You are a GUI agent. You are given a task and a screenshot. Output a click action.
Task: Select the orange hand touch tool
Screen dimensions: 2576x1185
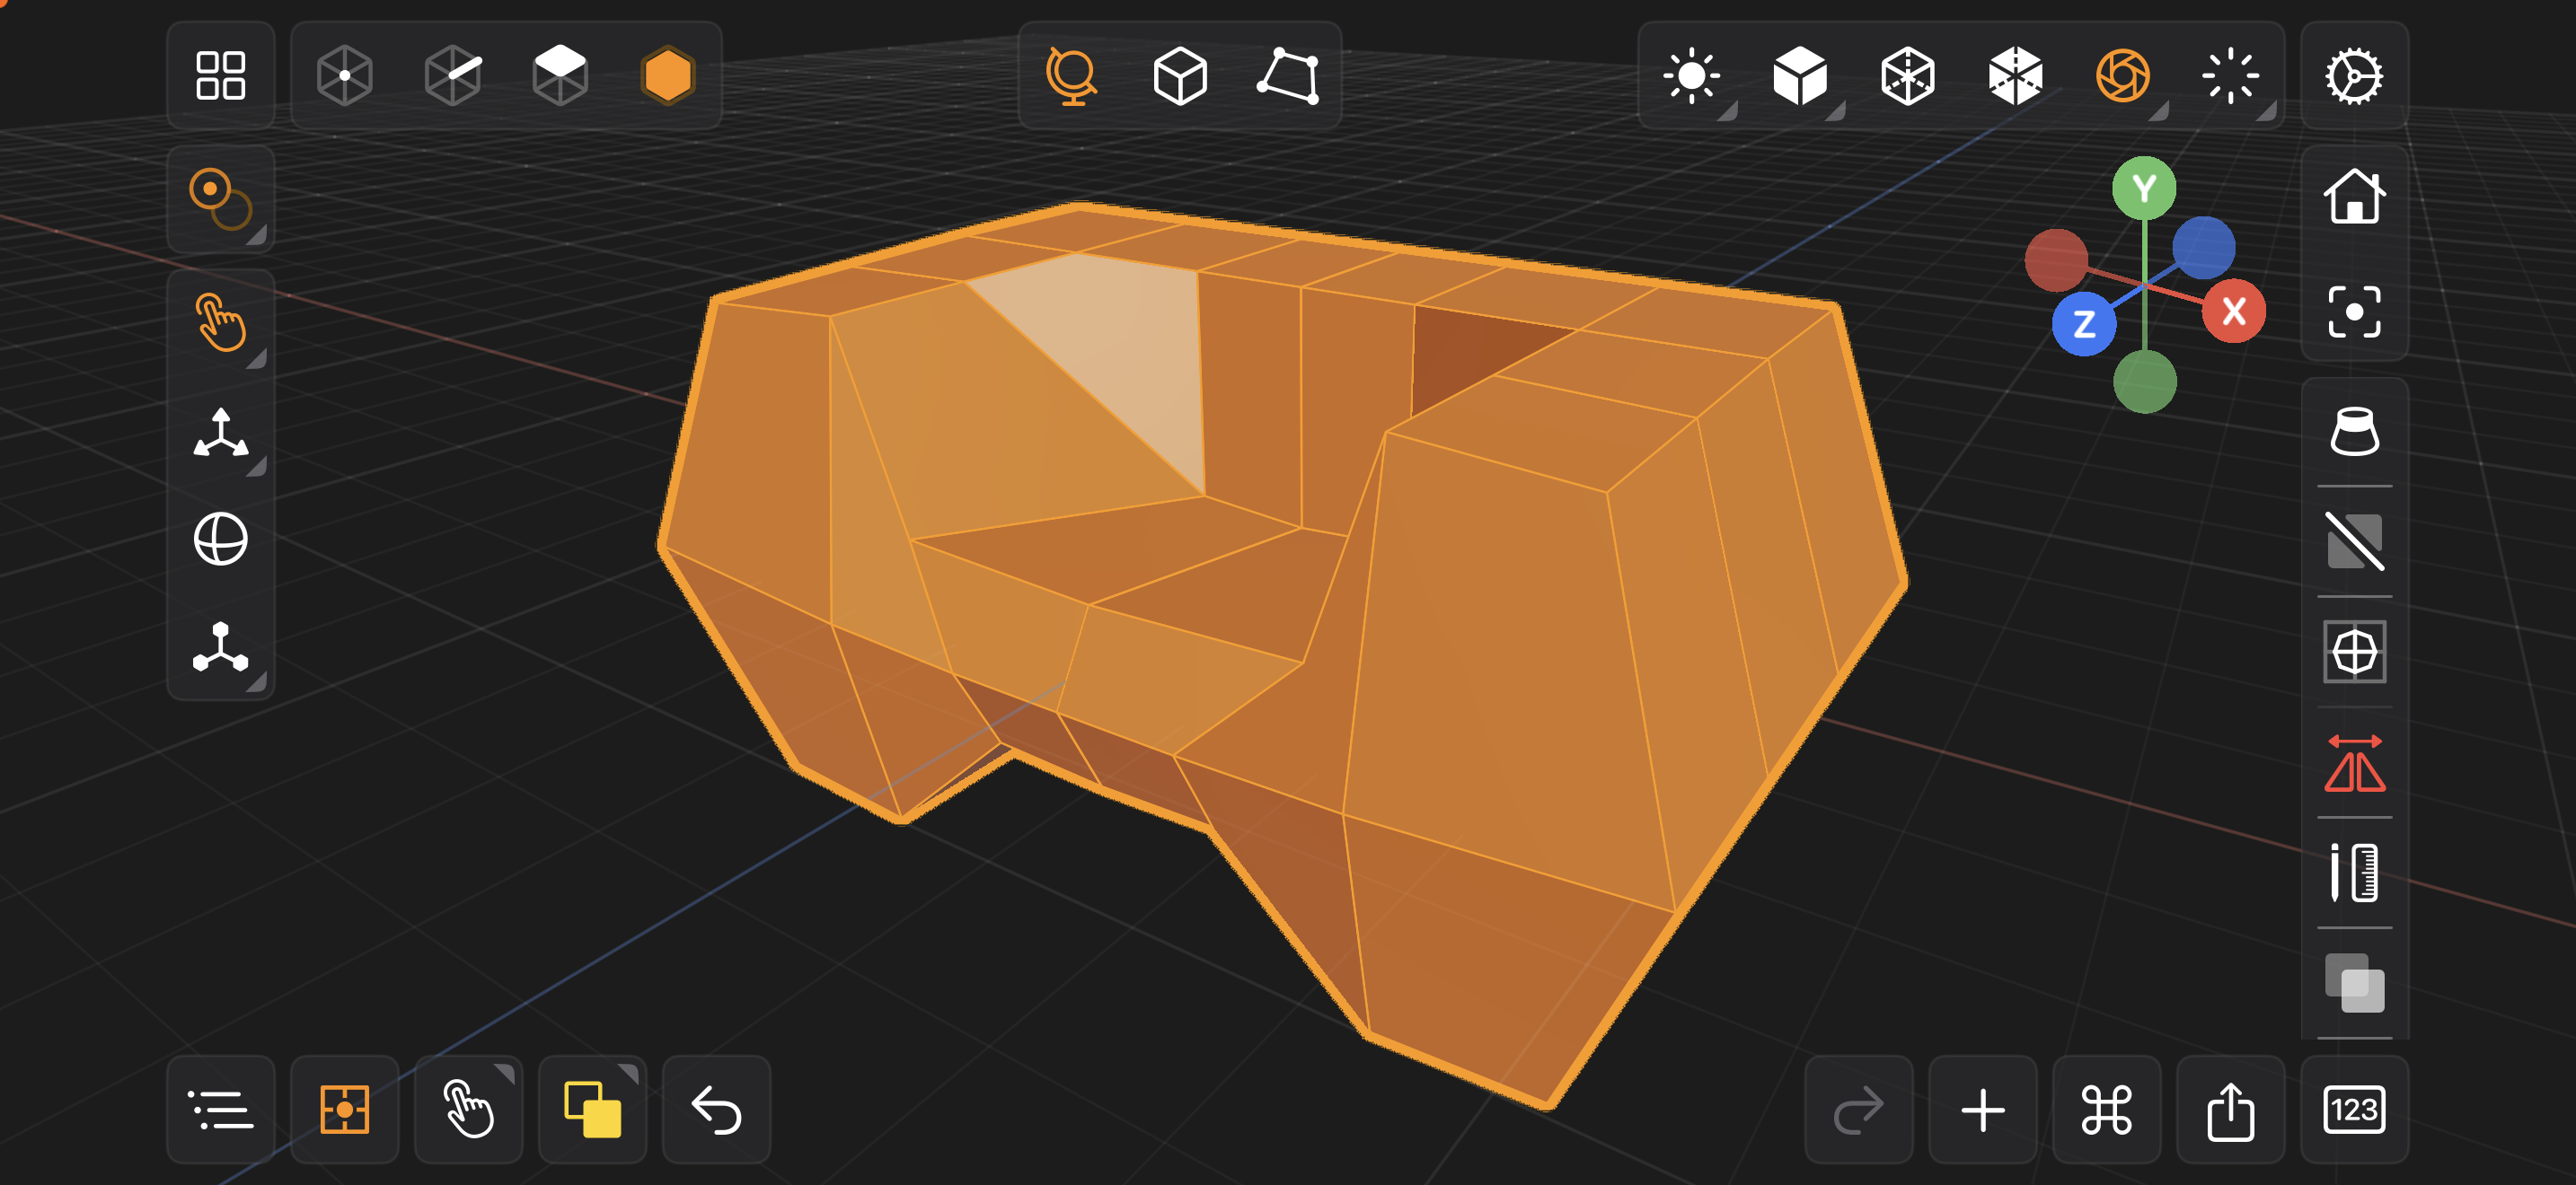point(220,321)
